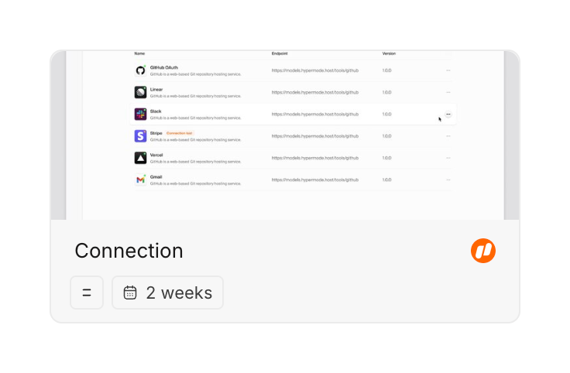The width and height of the screenshot is (570, 373).
Task: Open the more options menu for Slack
Action: 448,115
